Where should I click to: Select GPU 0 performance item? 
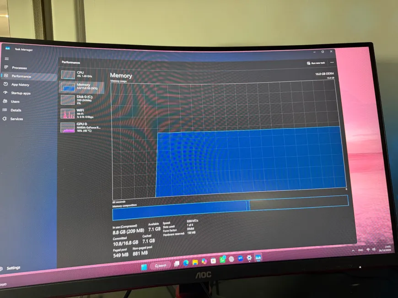point(82,127)
